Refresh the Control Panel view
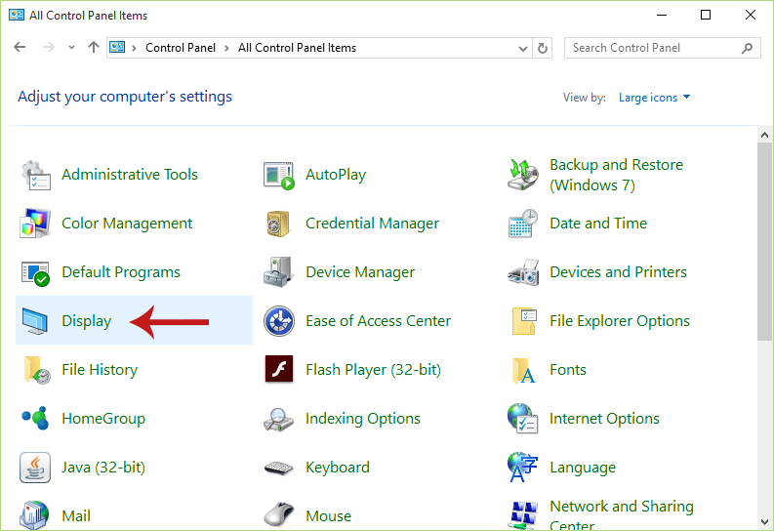The width and height of the screenshot is (774, 531). [542, 49]
